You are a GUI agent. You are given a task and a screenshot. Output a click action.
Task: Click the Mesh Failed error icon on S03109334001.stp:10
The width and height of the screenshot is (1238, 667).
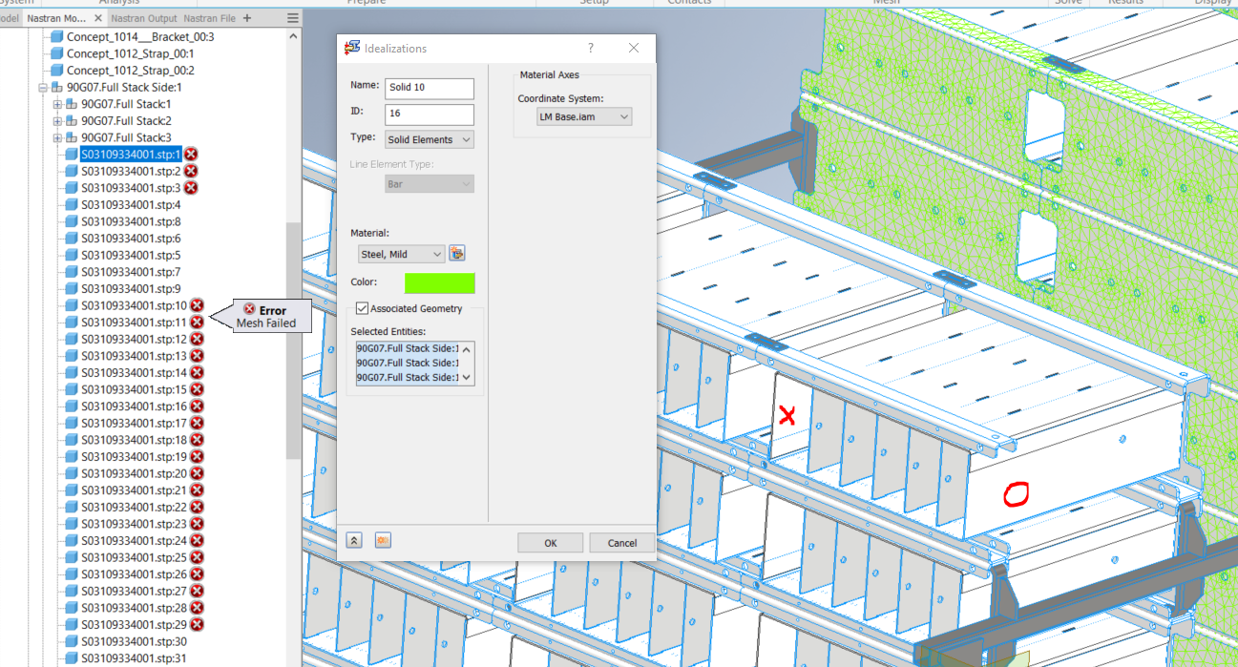[197, 304]
